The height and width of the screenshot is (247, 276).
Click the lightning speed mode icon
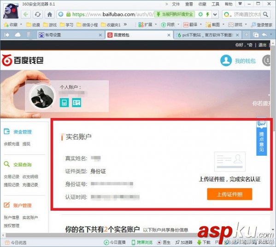click(x=208, y=14)
